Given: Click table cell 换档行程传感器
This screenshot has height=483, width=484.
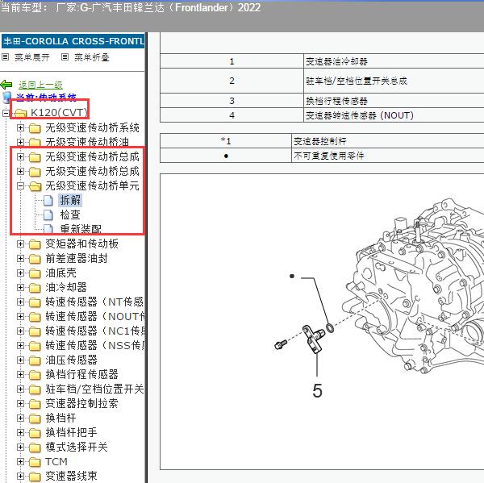Looking at the screenshot, I should coord(394,101).
